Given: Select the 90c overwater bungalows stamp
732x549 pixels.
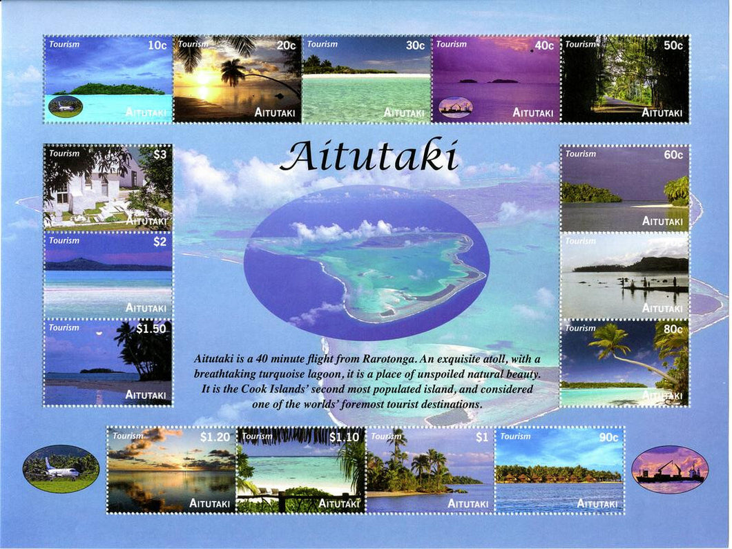Looking at the screenshot, I should pyautogui.click(x=559, y=470).
